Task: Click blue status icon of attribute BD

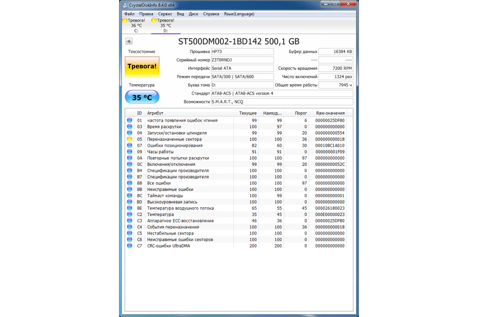Action: [x=129, y=202]
